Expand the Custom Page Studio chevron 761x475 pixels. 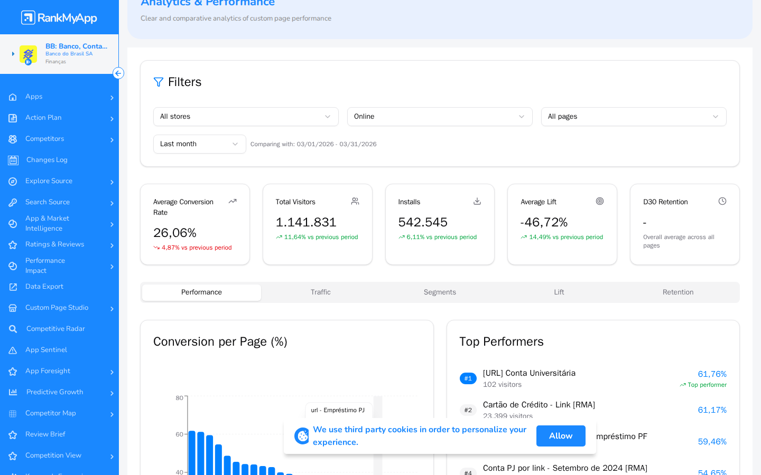tap(112, 309)
